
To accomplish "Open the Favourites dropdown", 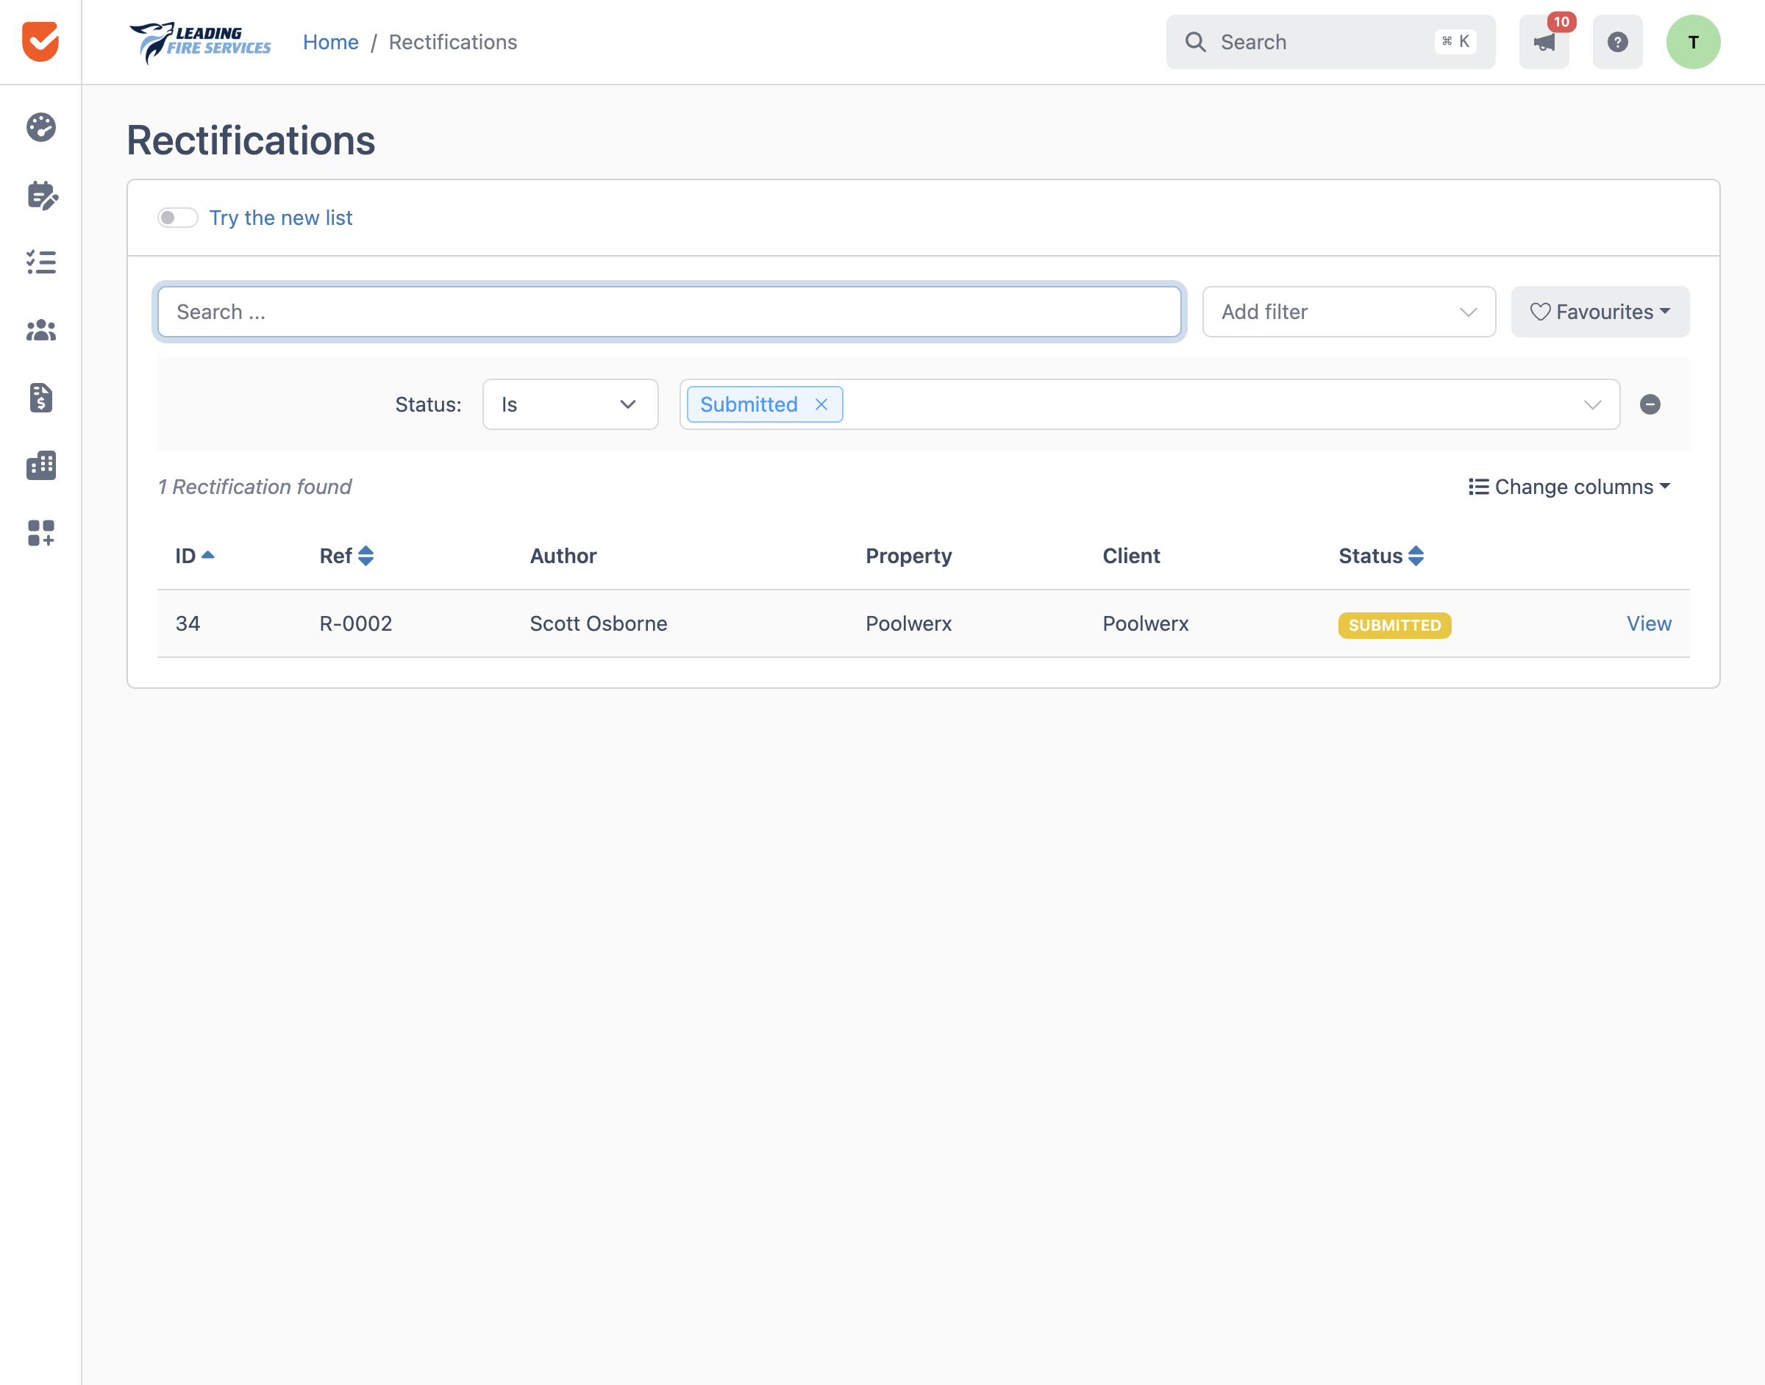I will tap(1600, 312).
